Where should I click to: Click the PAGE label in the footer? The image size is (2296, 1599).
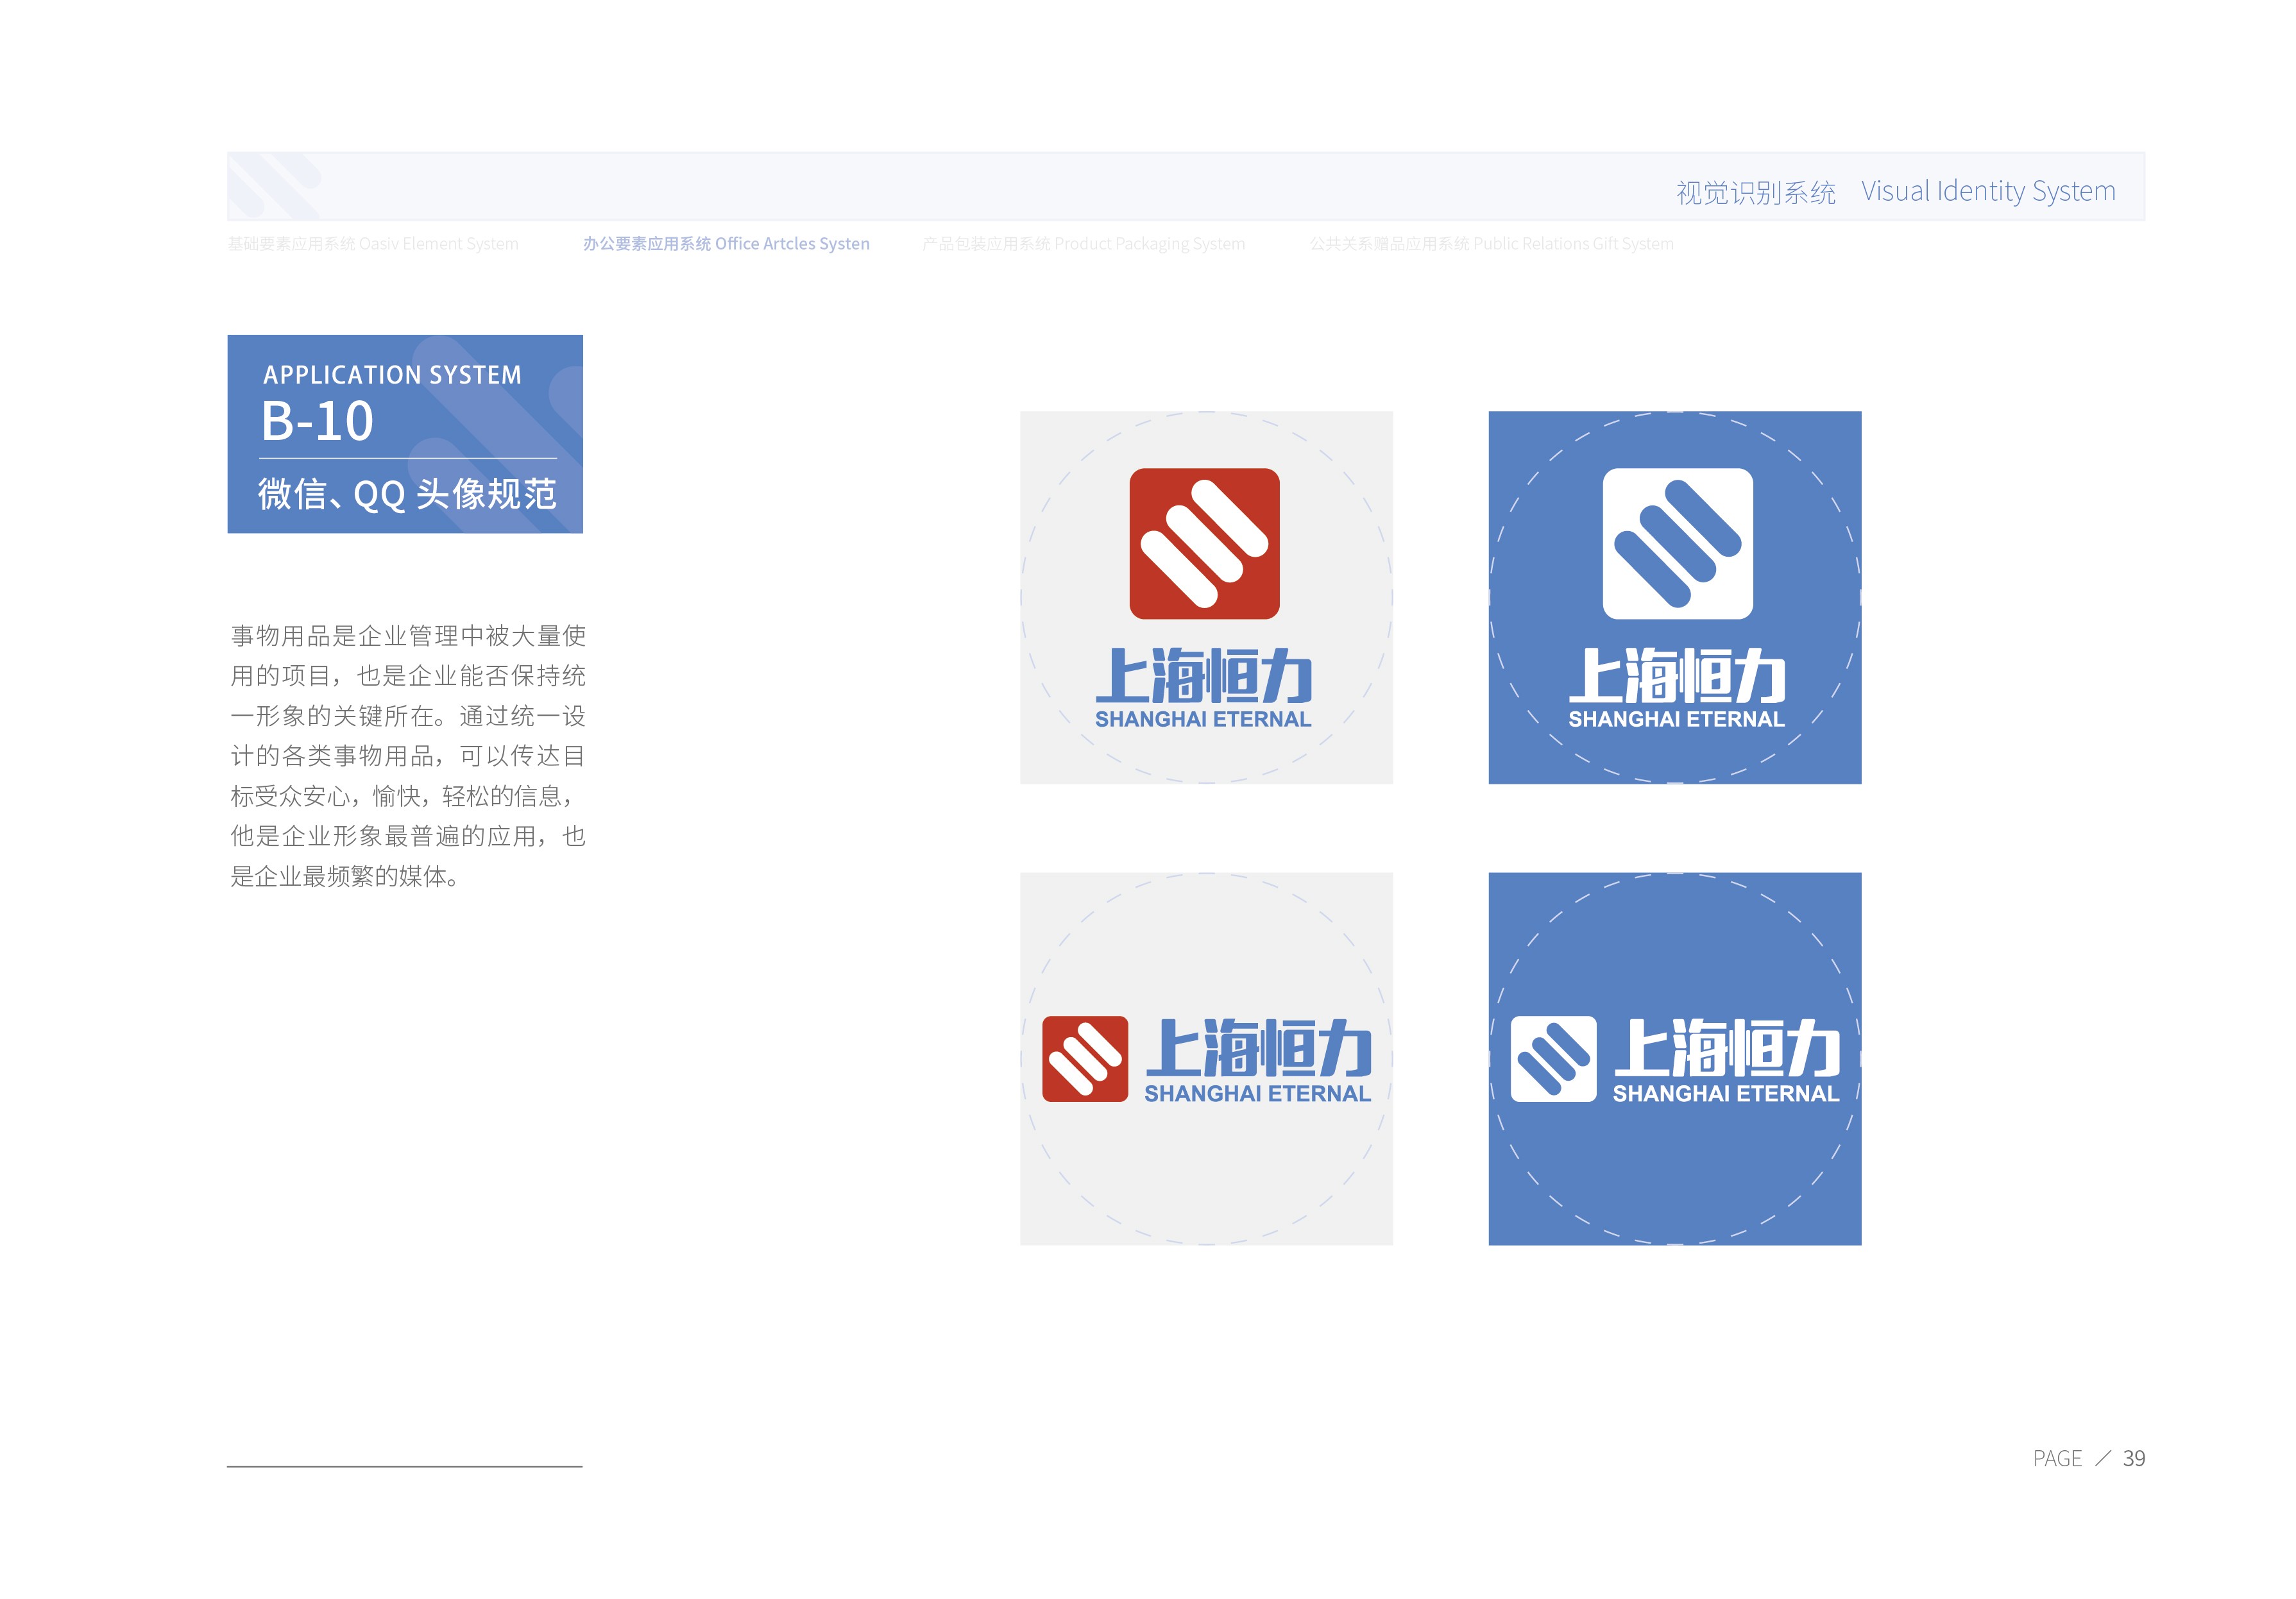click(2057, 1459)
